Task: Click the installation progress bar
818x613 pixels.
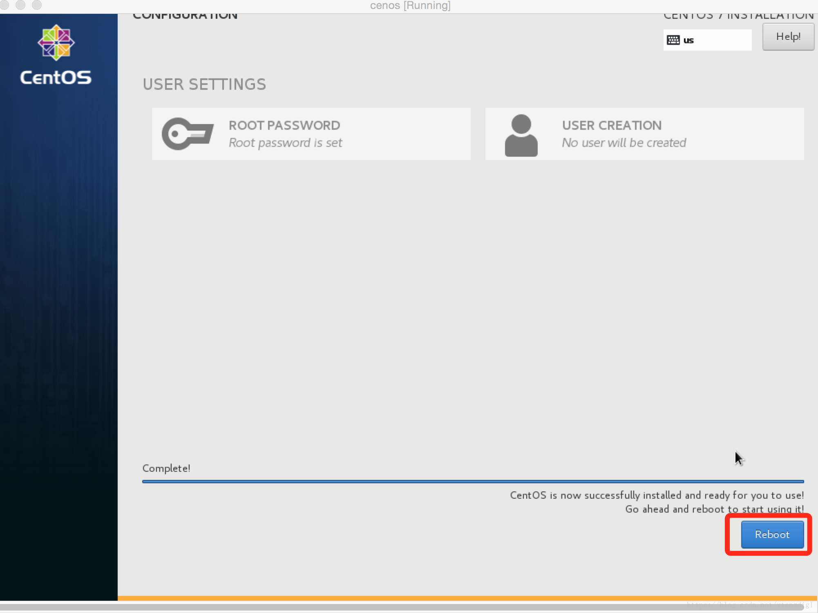Action: click(x=473, y=482)
